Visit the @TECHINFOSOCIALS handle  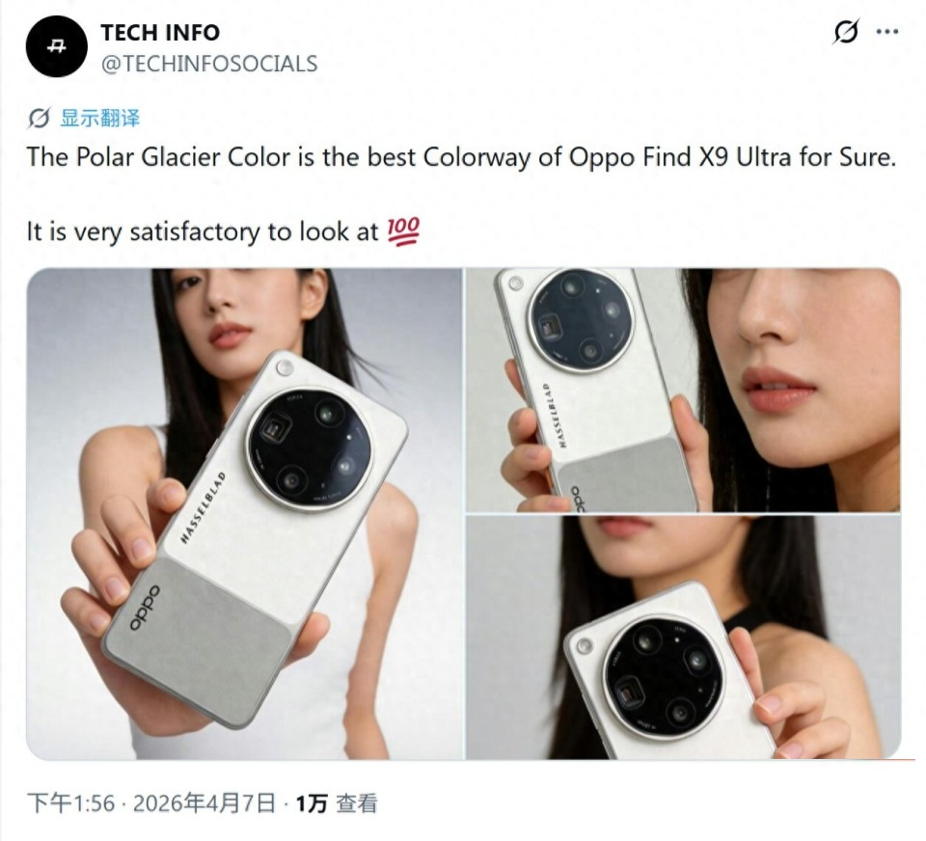pos(209,64)
